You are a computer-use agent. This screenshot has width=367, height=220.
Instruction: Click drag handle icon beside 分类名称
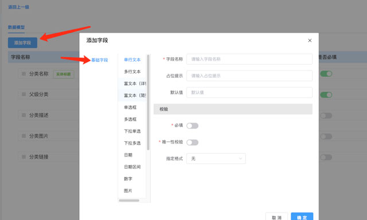click(x=24, y=74)
